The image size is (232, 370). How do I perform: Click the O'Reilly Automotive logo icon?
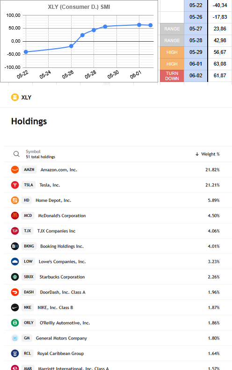[x=15, y=323]
